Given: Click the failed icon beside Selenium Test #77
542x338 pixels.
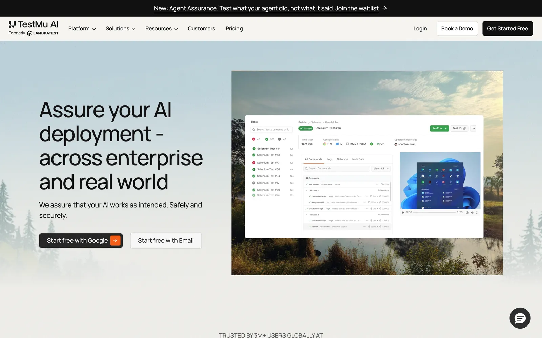Looking at the screenshot, I should [x=254, y=163].
